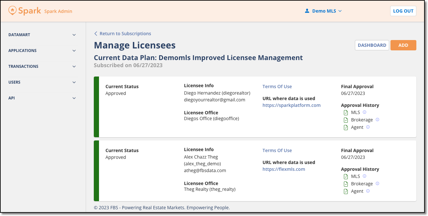Click the email atheg@fbsdata.com
The height and width of the screenshot is (216, 428).
click(205, 170)
